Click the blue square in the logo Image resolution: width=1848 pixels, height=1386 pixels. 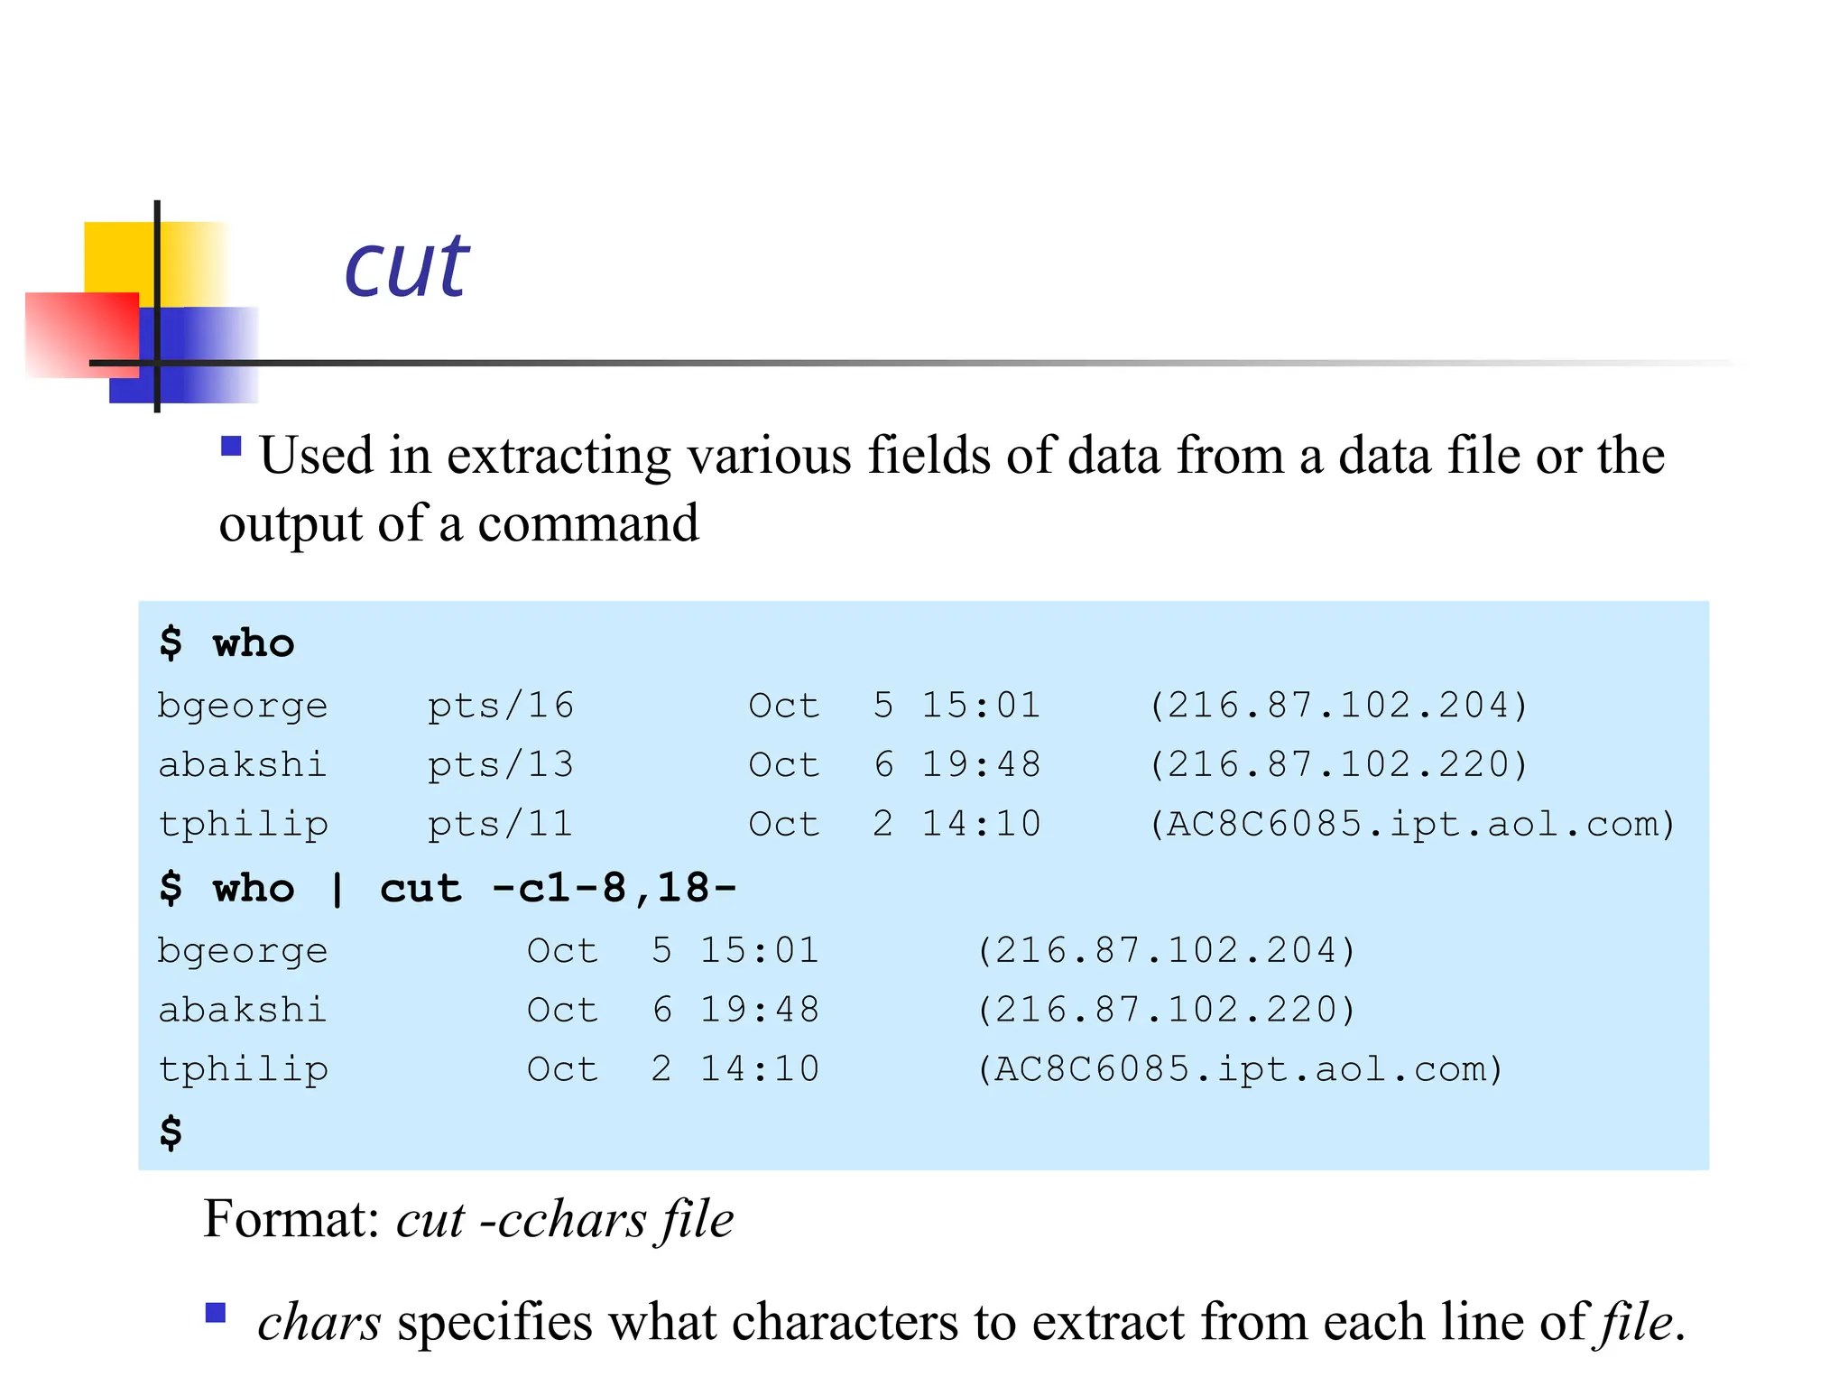pyautogui.click(x=184, y=355)
